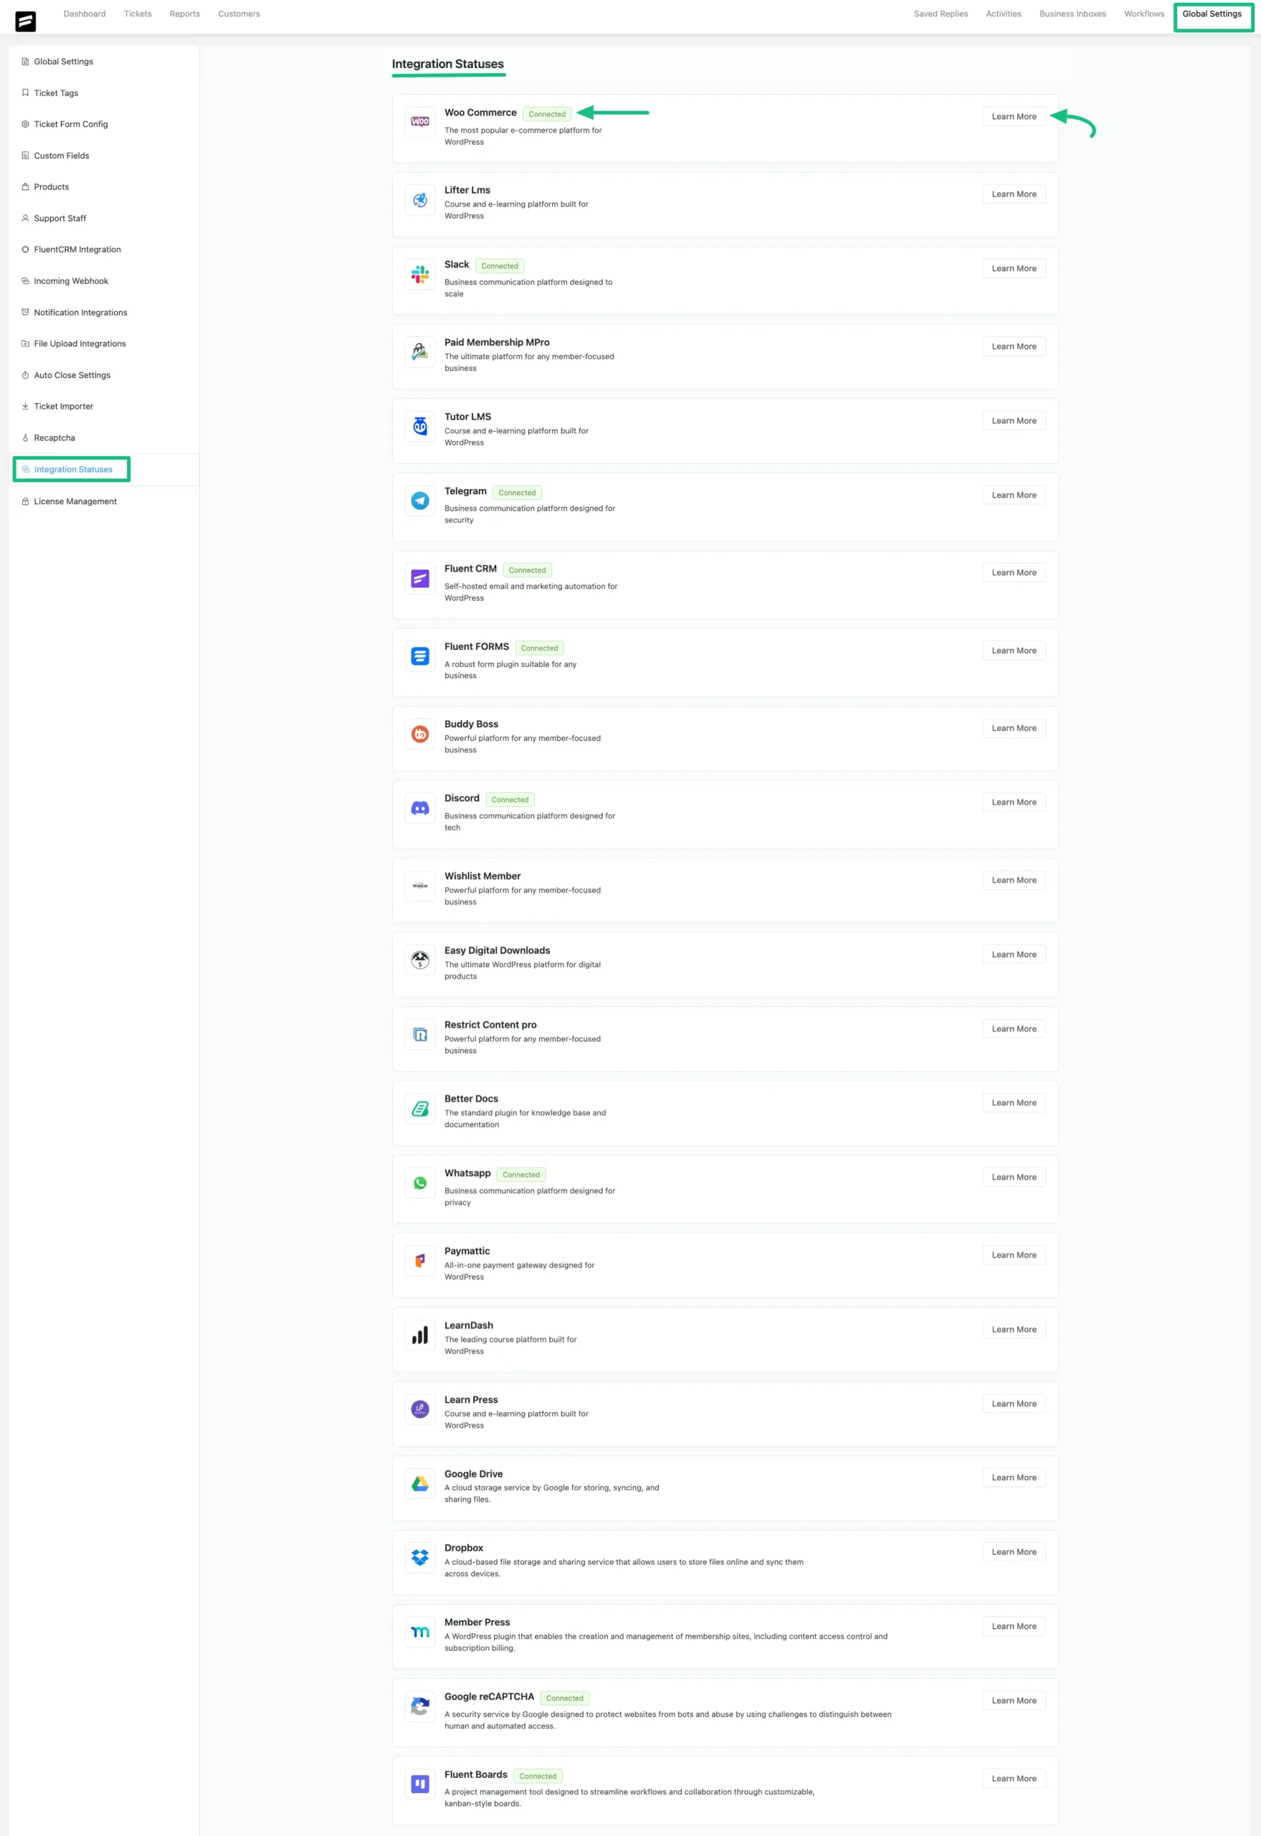
Task: Click the Tutor LMS owl icon
Action: (420, 427)
